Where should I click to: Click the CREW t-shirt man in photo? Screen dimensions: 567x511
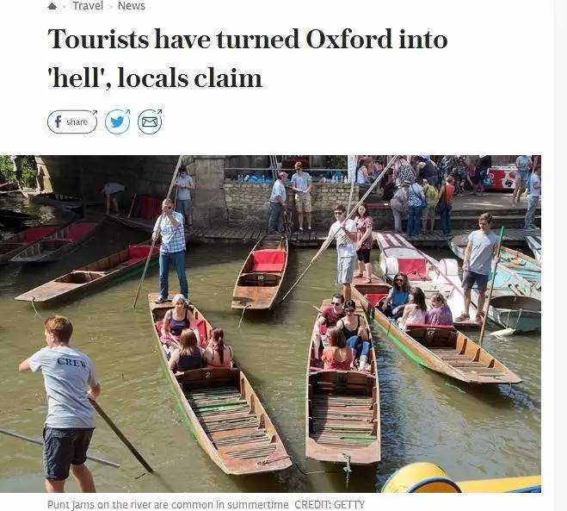click(65, 388)
